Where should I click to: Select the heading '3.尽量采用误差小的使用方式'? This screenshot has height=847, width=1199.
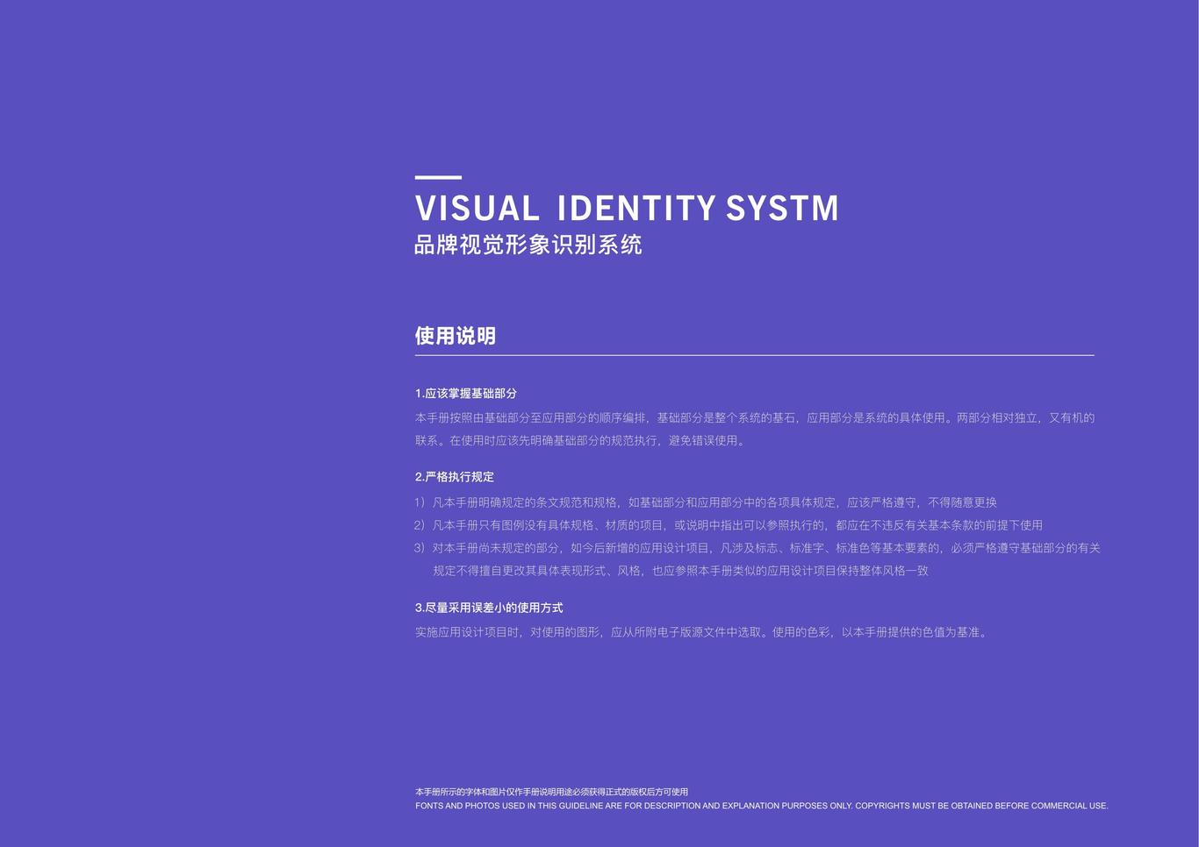pos(489,608)
